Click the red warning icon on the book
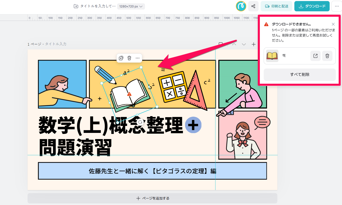This screenshot has width=342, height=205. [x=129, y=94]
